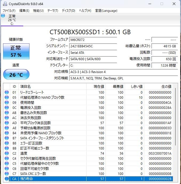Click the status orb for ID BB row
The height and width of the screenshot is (184, 181).
[7, 148]
